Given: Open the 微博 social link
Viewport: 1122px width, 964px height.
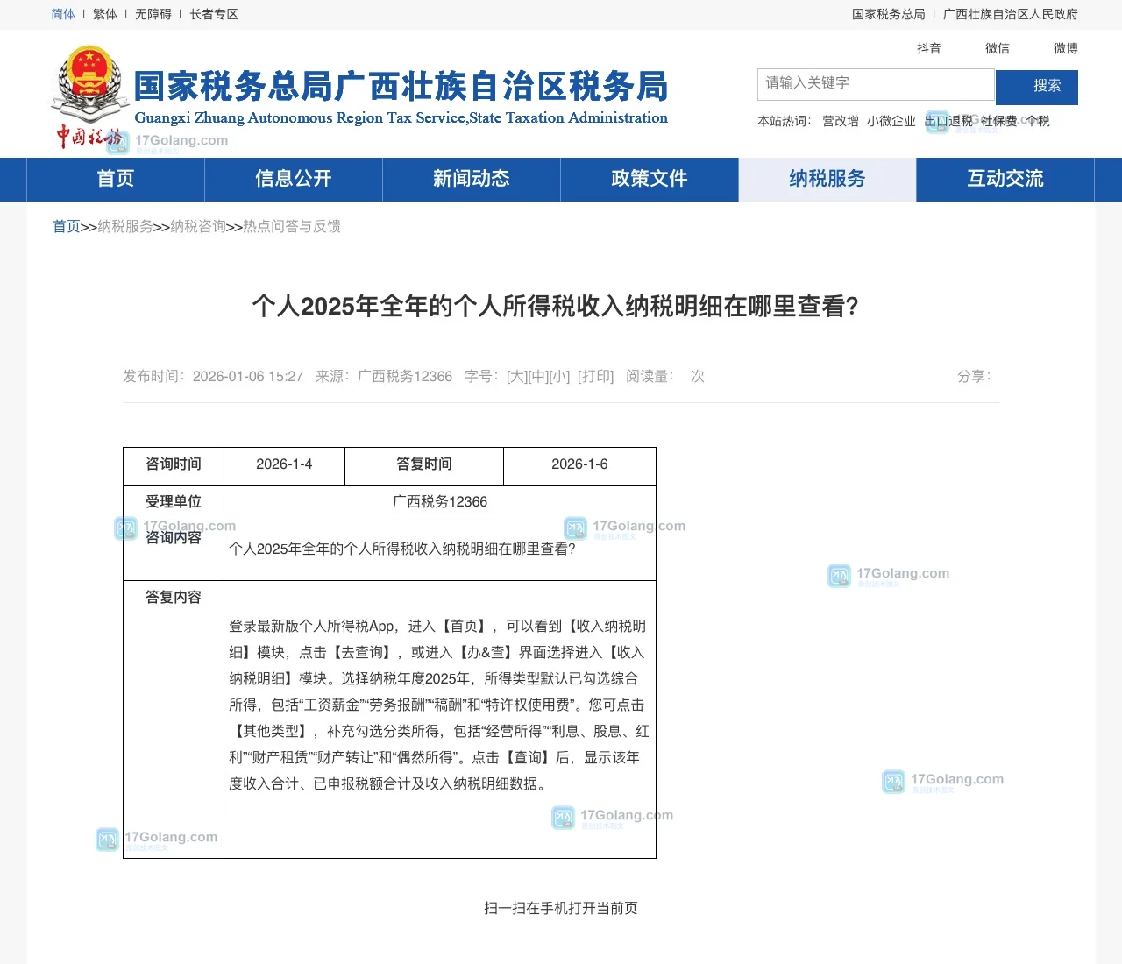Looking at the screenshot, I should coord(1066,48).
